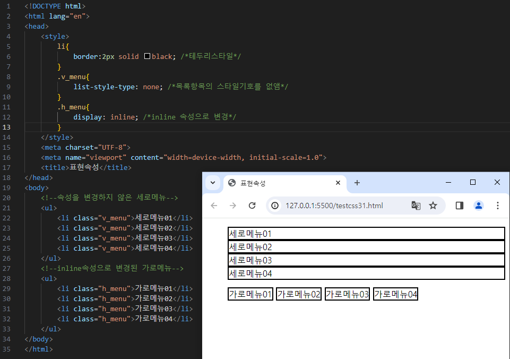Click the closing </html> tag
Screen dimensions: 510x359
pyautogui.click(x=38, y=349)
